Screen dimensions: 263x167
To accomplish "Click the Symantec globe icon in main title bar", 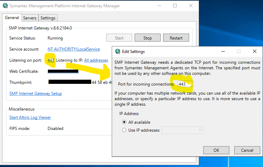I will click(x=5, y=6).
